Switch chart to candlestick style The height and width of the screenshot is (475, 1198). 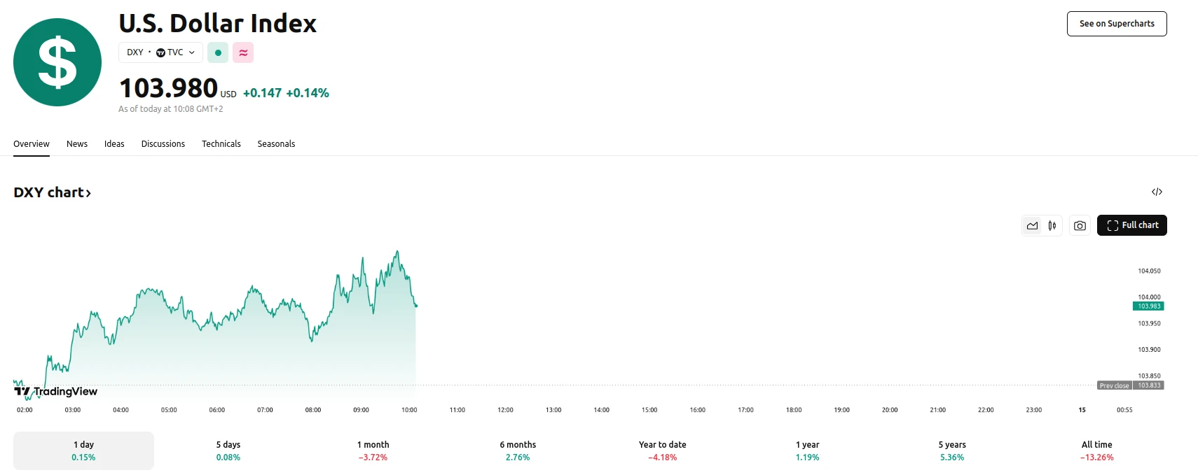[x=1052, y=225]
